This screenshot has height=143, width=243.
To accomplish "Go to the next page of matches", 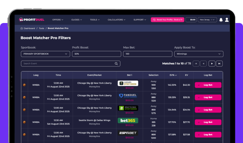I will [x=212, y=64].
